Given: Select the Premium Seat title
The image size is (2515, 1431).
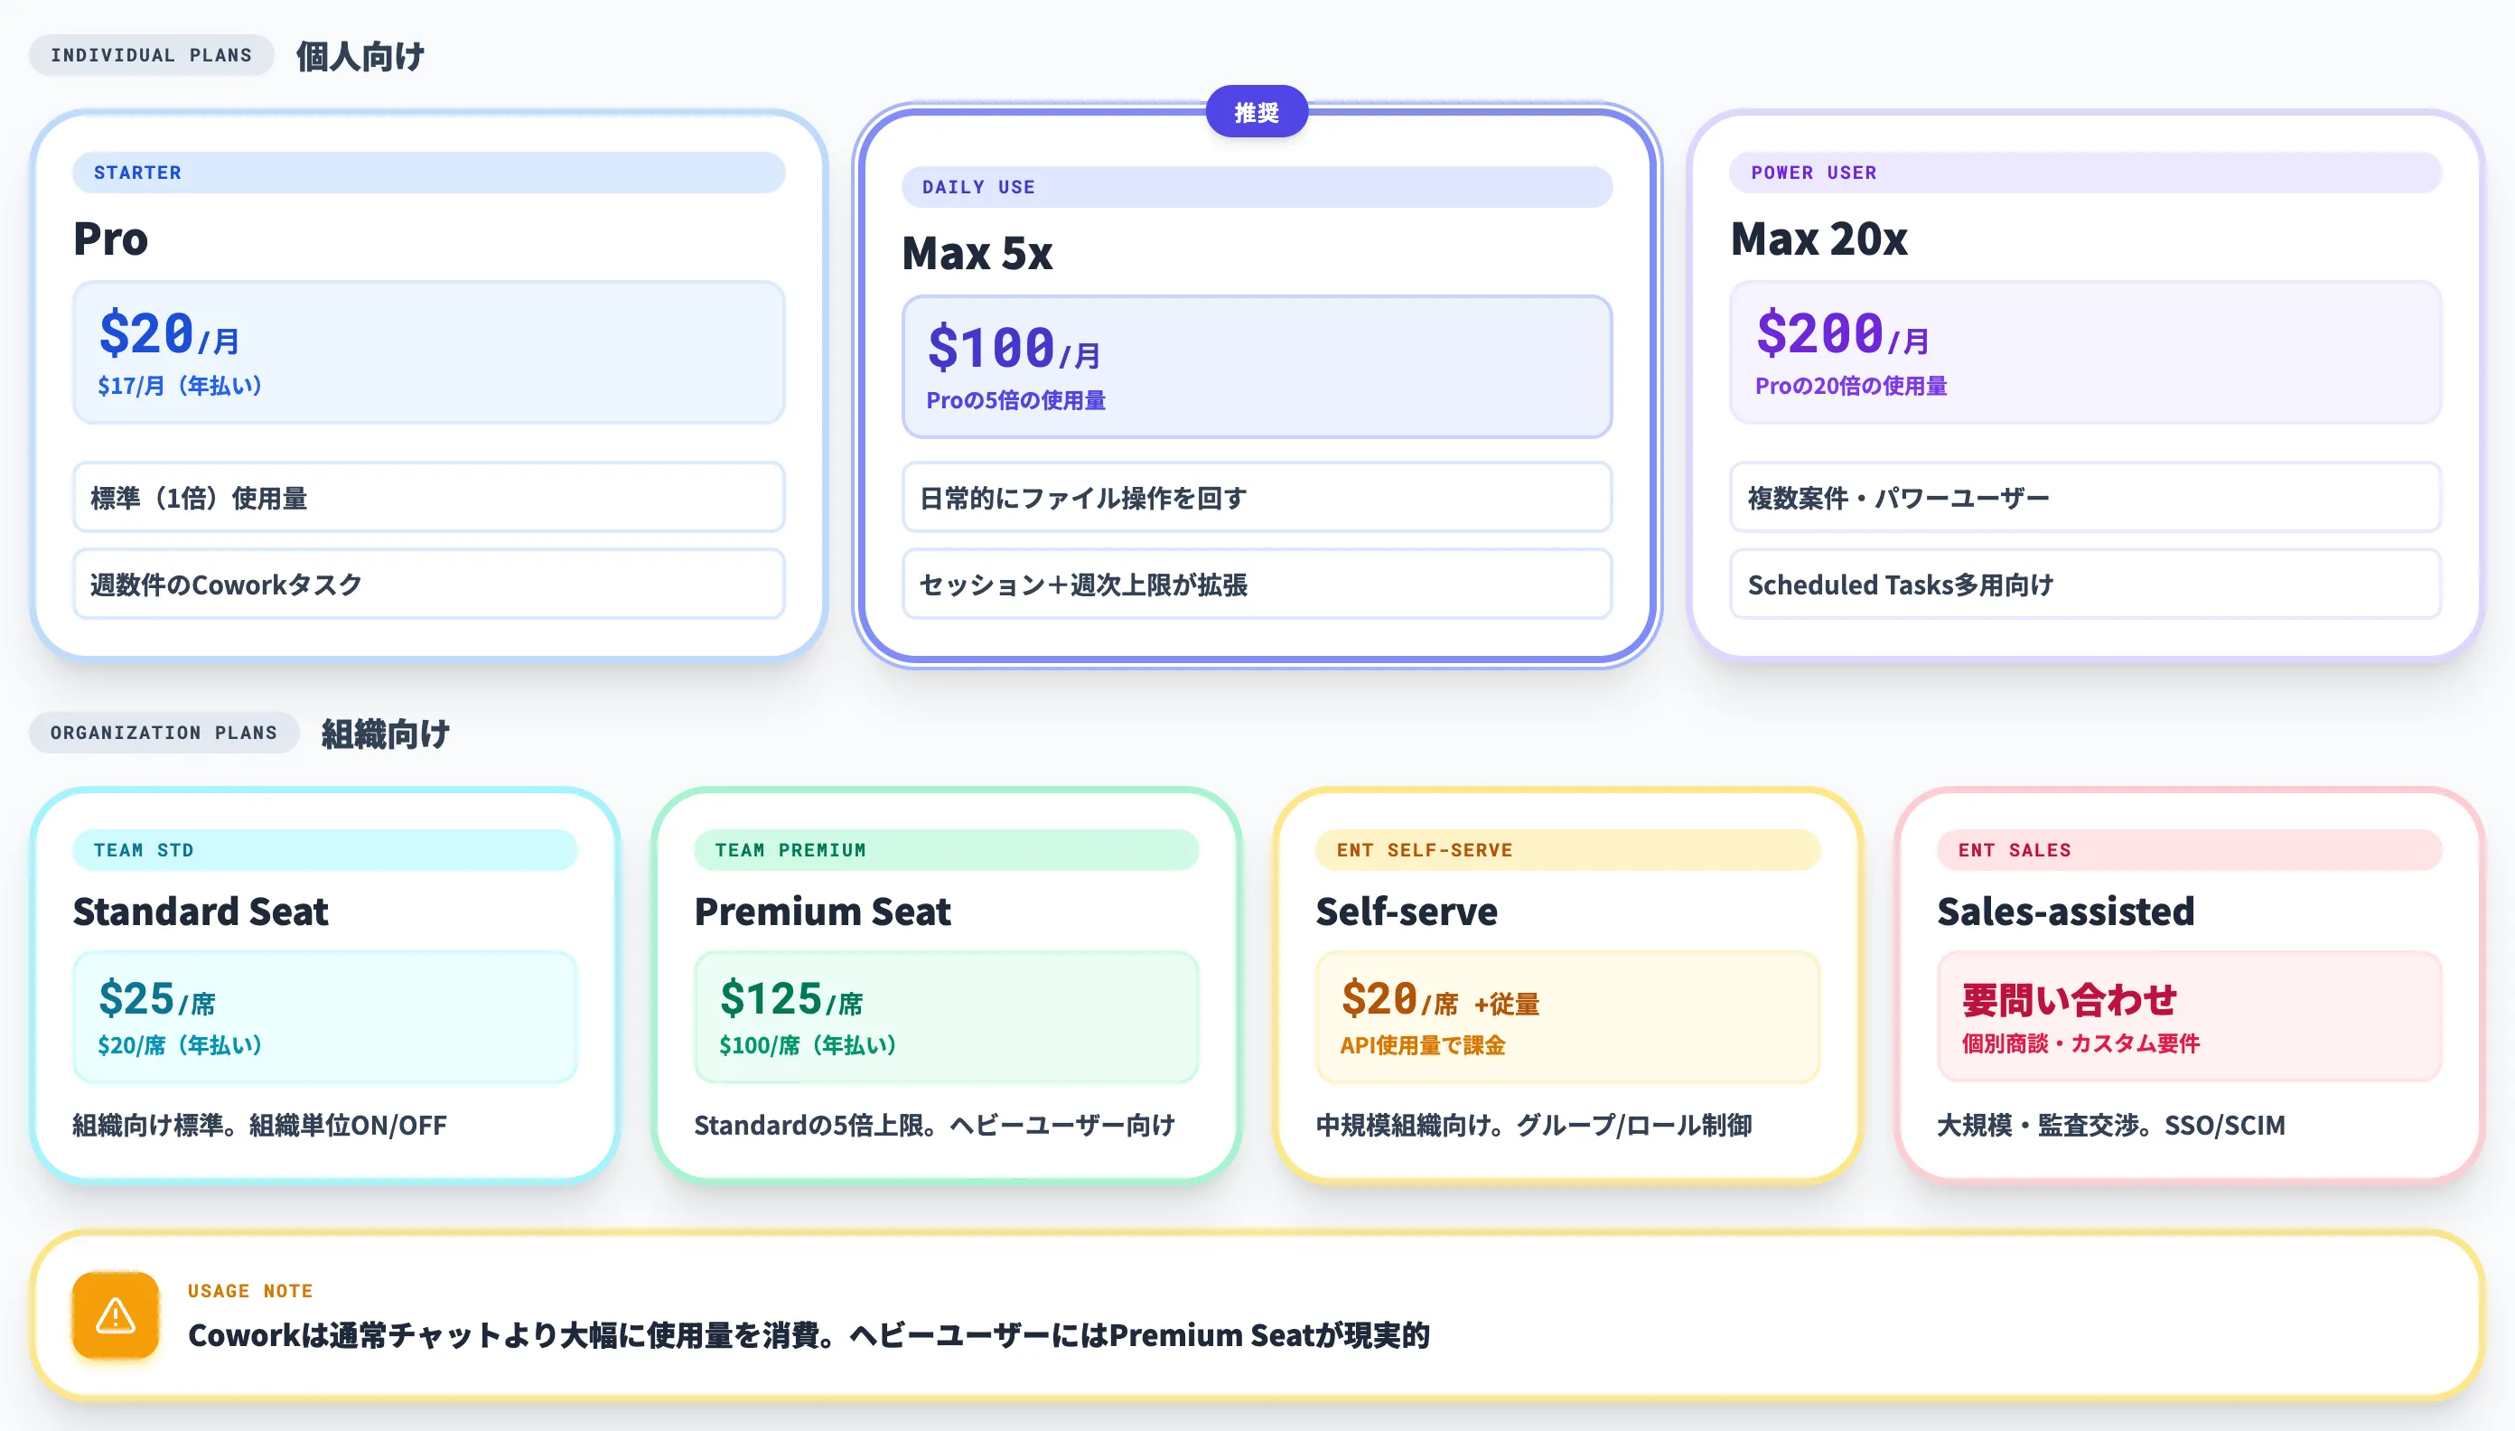Looking at the screenshot, I should coord(823,911).
